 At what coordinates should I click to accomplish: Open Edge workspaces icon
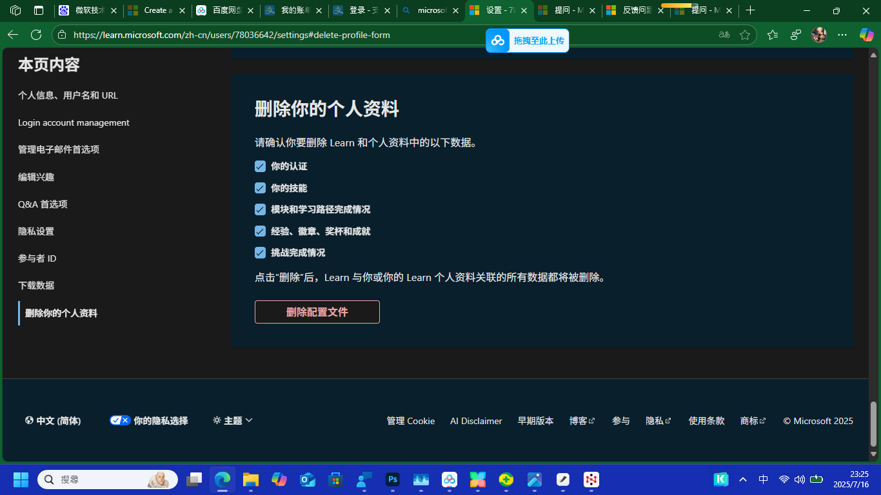tap(15, 10)
